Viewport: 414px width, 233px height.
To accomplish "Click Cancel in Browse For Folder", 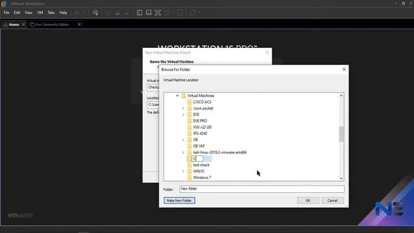I will pyautogui.click(x=332, y=201).
